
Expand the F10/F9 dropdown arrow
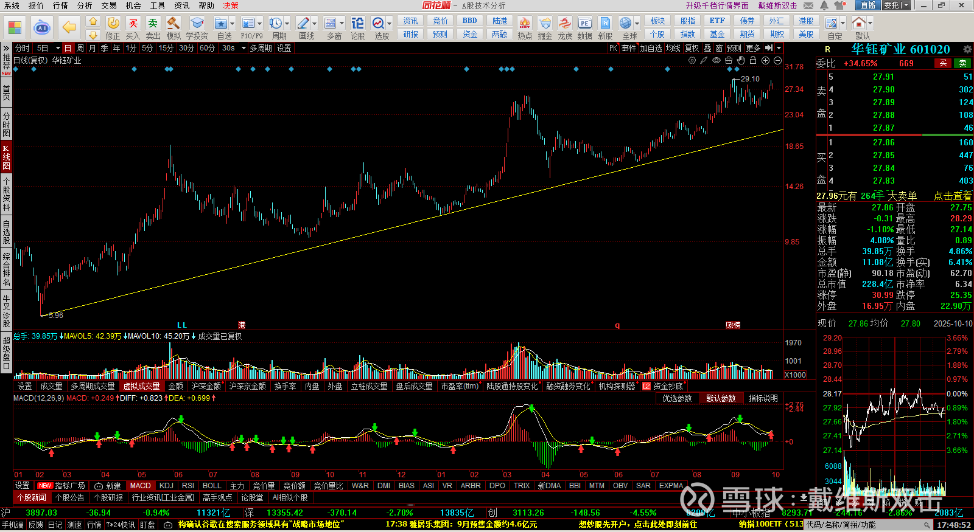coord(260,24)
